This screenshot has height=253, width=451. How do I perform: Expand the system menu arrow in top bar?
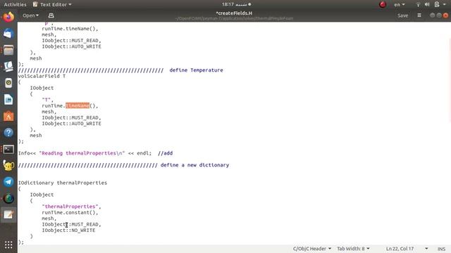[x=445, y=5]
